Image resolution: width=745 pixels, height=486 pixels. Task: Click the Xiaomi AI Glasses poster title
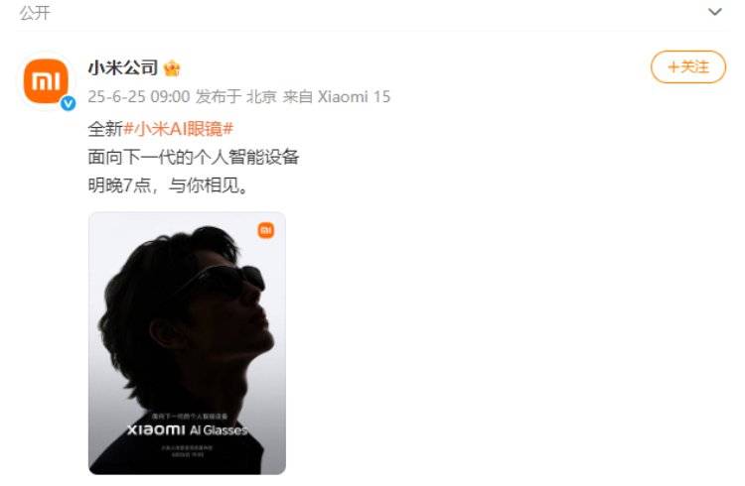[187, 430]
